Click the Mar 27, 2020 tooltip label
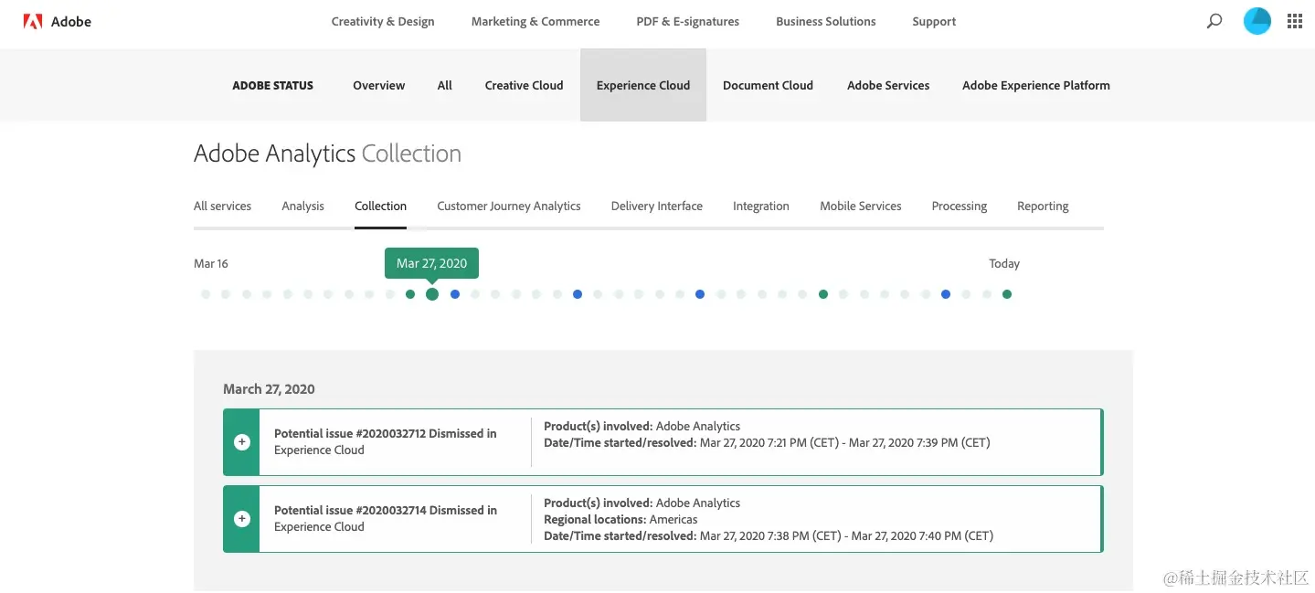 point(431,263)
